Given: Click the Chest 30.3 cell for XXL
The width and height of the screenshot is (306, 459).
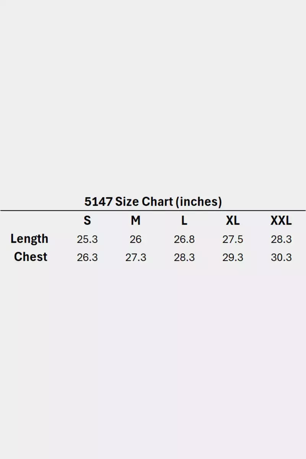Looking at the screenshot, I should (281, 257).
